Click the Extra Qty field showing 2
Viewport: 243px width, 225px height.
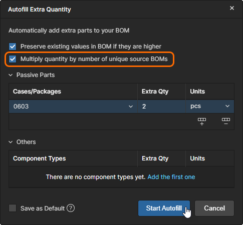pos(161,106)
